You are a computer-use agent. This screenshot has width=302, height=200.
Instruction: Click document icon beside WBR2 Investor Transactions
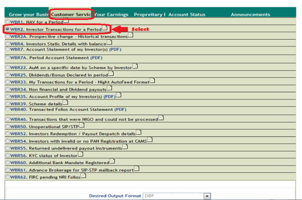click(105, 29)
